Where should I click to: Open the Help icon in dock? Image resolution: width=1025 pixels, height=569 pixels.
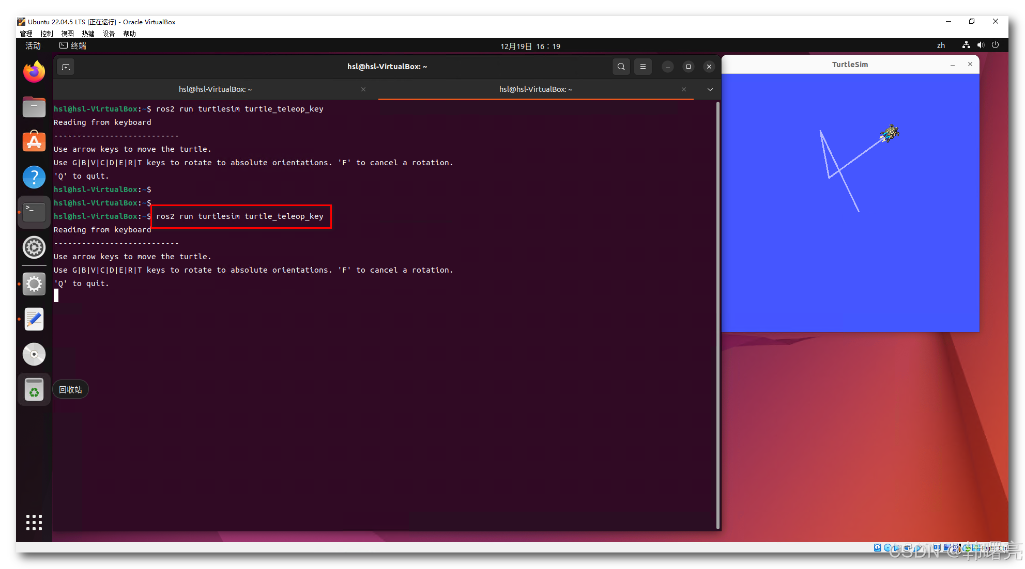pos(34,177)
